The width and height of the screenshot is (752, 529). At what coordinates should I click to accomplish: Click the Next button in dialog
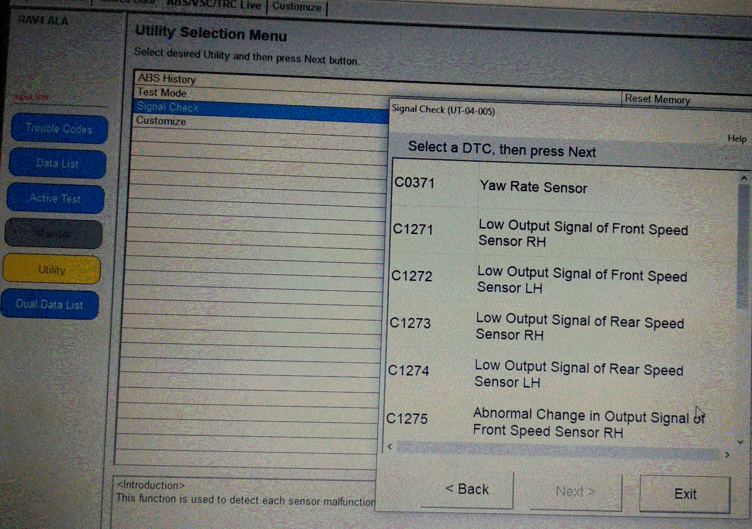click(576, 491)
